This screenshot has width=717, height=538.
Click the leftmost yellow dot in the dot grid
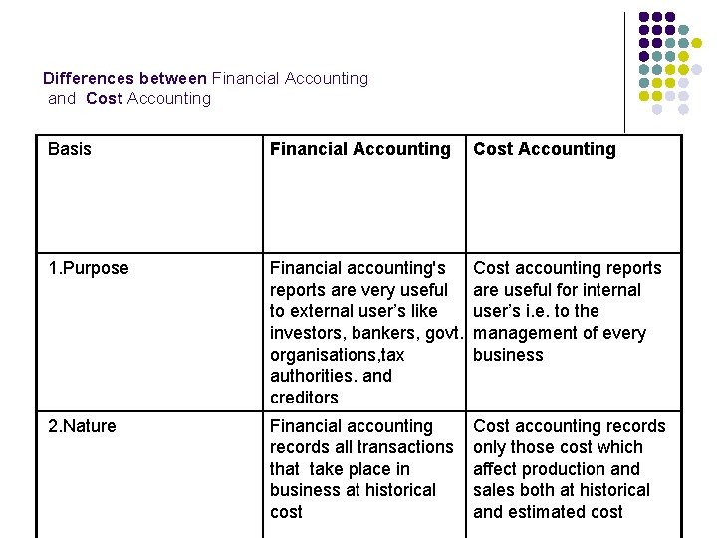point(644,97)
